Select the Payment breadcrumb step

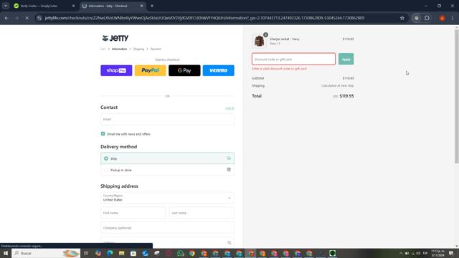click(156, 49)
